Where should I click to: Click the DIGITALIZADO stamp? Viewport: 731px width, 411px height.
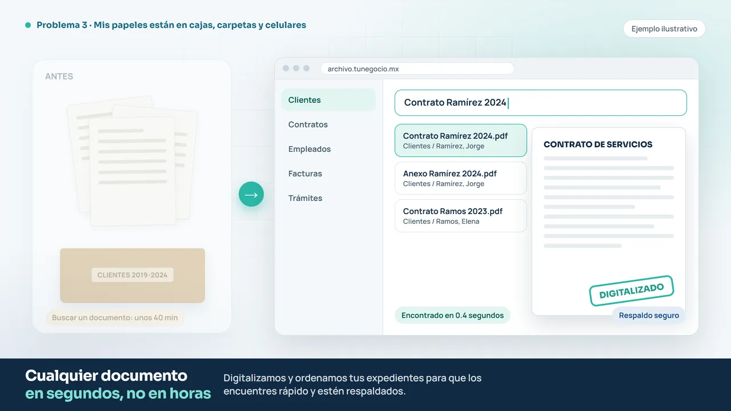(631, 291)
